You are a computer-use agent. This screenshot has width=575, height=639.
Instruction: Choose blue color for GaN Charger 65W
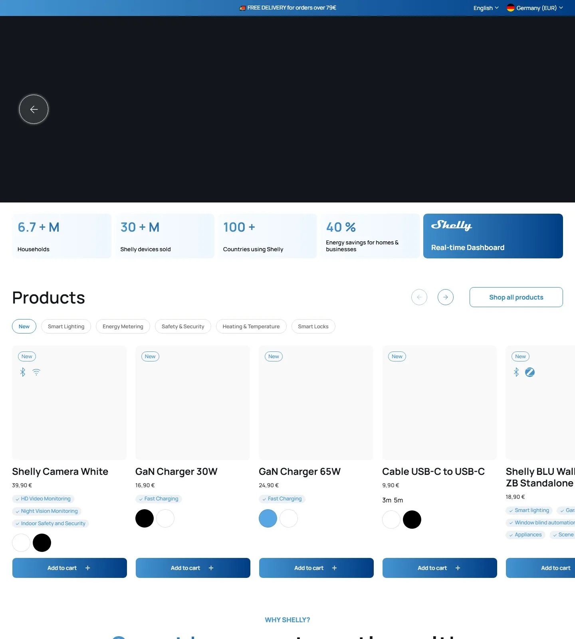(x=268, y=518)
